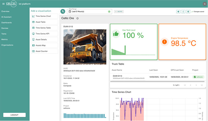Open Organisations in the sidebar
Screen dimensions: 208x121
coord(7,45)
